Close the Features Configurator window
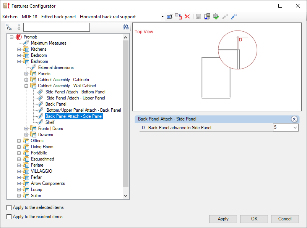Image resolution: width=307 pixels, height=228 pixels. [297, 6]
